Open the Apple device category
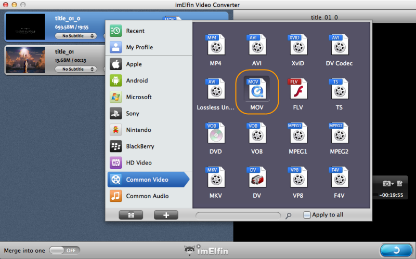This screenshot has width=416, height=259. (x=149, y=64)
